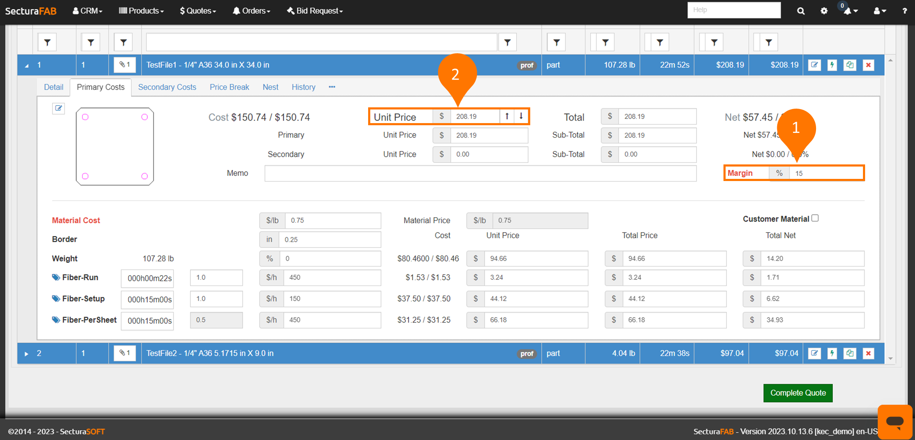915x440 pixels.
Task: Delete TestFile1 row with red X icon
Action: 868,65
